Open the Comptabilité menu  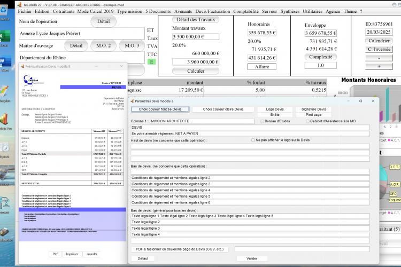[x=246, y=11]
